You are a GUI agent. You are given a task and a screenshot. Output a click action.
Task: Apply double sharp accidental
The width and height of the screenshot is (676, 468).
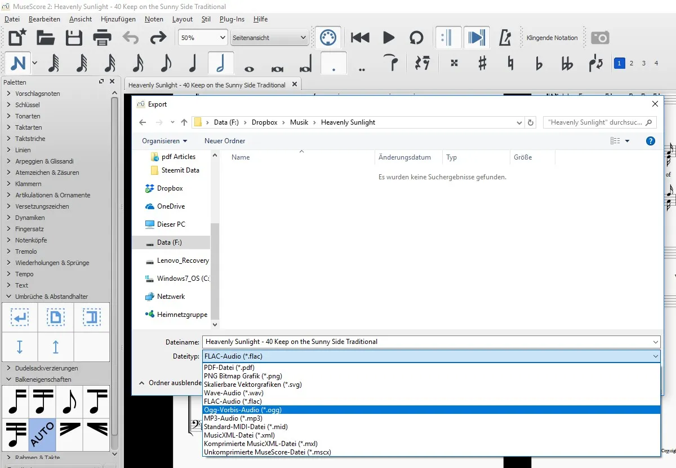tap(454, 63)
